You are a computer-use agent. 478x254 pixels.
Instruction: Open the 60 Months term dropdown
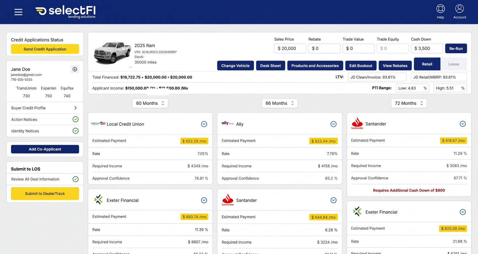(x=150, y=103)
